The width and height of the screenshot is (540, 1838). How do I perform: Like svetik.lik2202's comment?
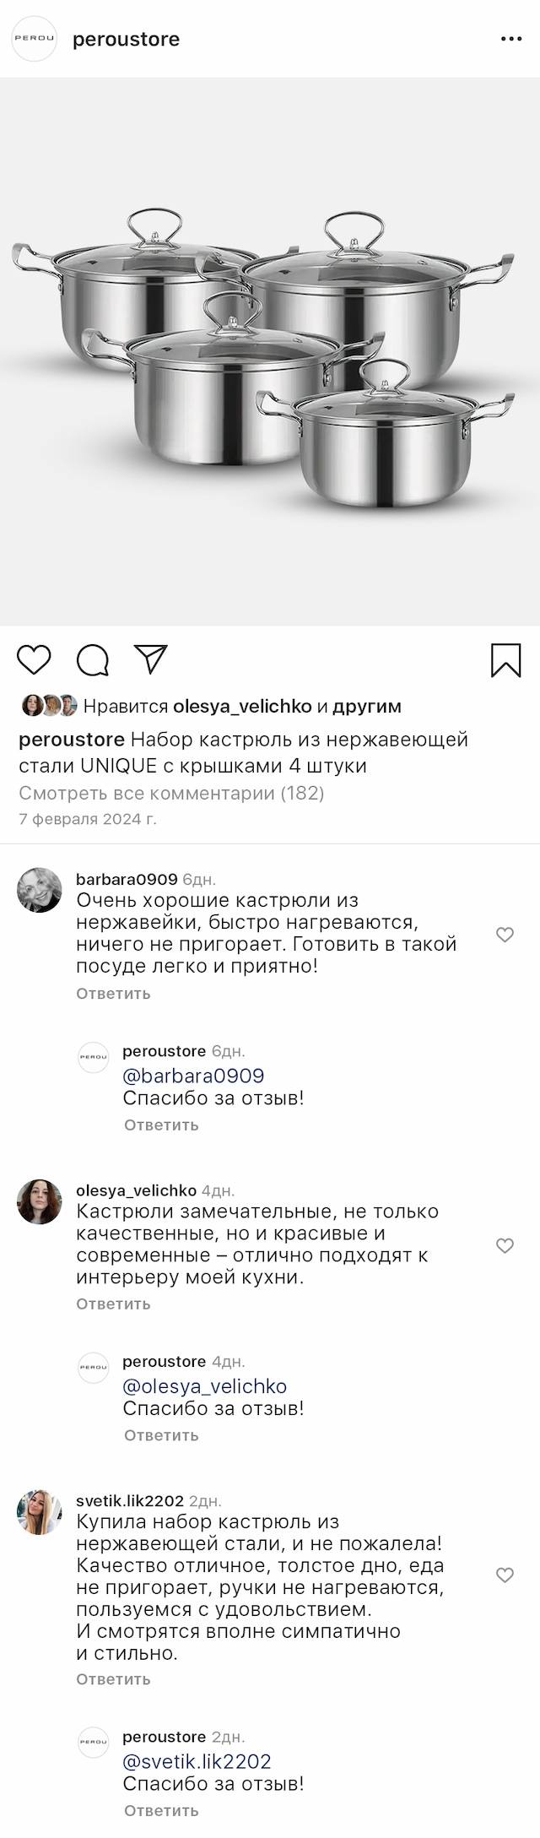(505, 1575)
